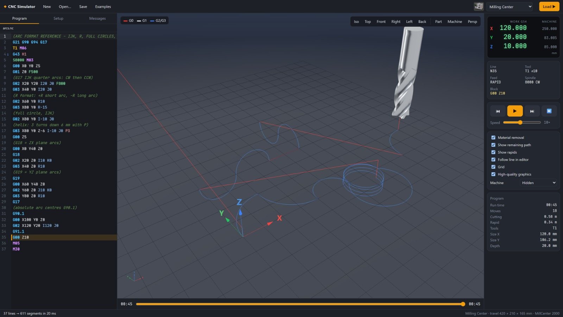Select the Program tab
563x317 pixels.
point(19,18)
